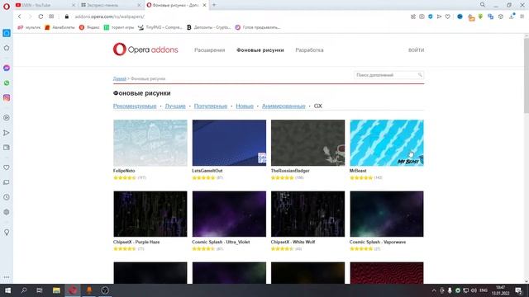Click the Анимированные filter link
Image resolution: width=529 pixels, height=297 pixels.
[284, 106]
